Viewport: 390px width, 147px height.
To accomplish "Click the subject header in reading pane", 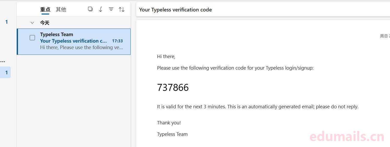I will point(175,10).
